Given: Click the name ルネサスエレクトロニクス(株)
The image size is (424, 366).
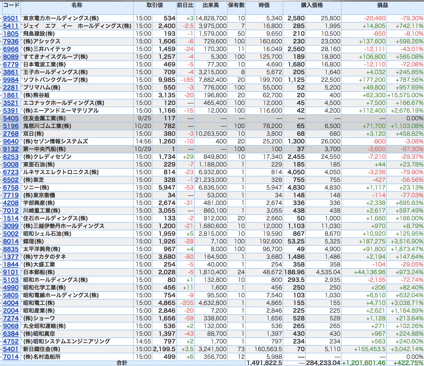Looking at the screenshot, I should pyautogui.click(x=61, y=172).
